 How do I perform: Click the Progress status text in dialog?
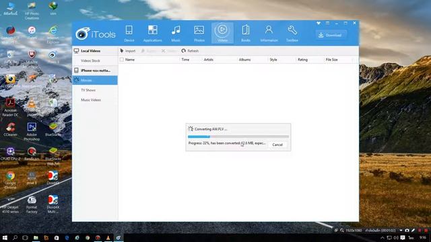227,143
